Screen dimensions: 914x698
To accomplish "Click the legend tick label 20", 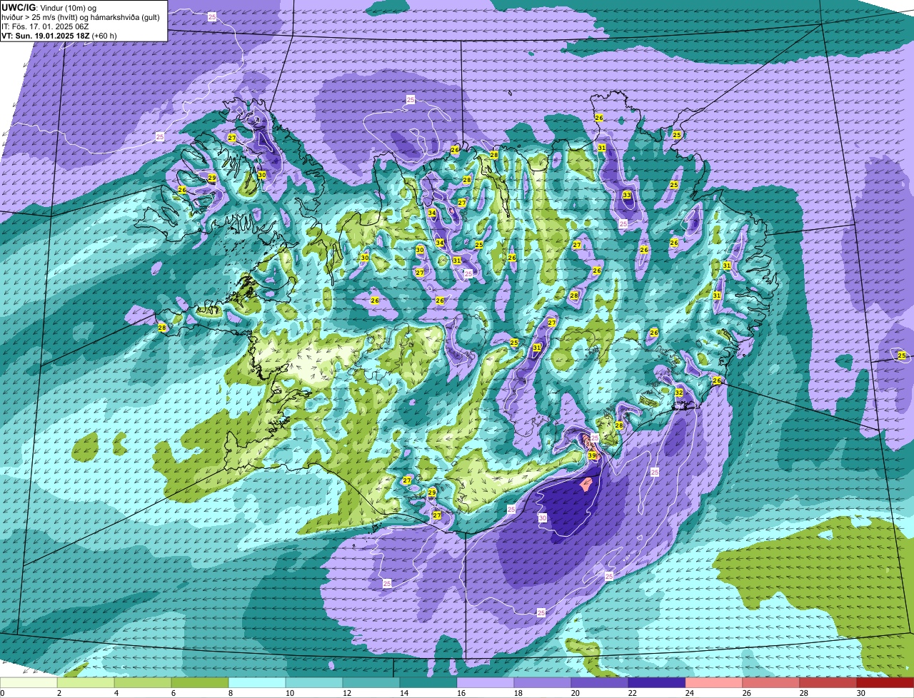I will [576, 693].
